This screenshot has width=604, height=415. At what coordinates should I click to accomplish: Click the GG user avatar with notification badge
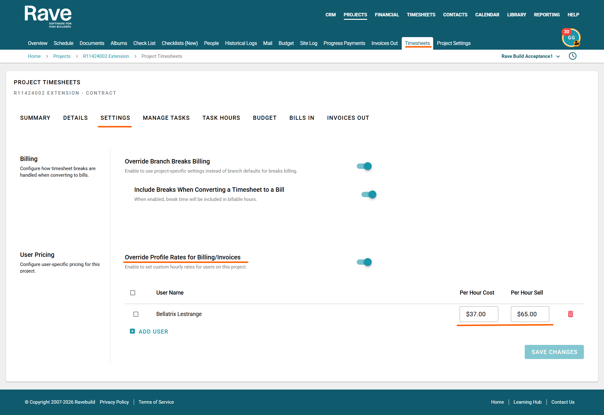(571, 38)
